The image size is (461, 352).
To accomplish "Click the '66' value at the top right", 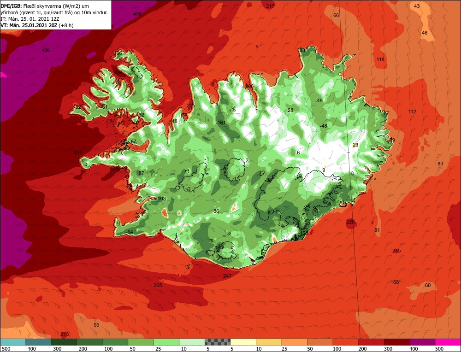I will coord(337,15).
